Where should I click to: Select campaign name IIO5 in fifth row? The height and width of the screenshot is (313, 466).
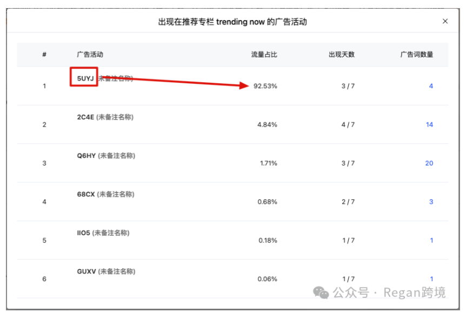(83, 233)
